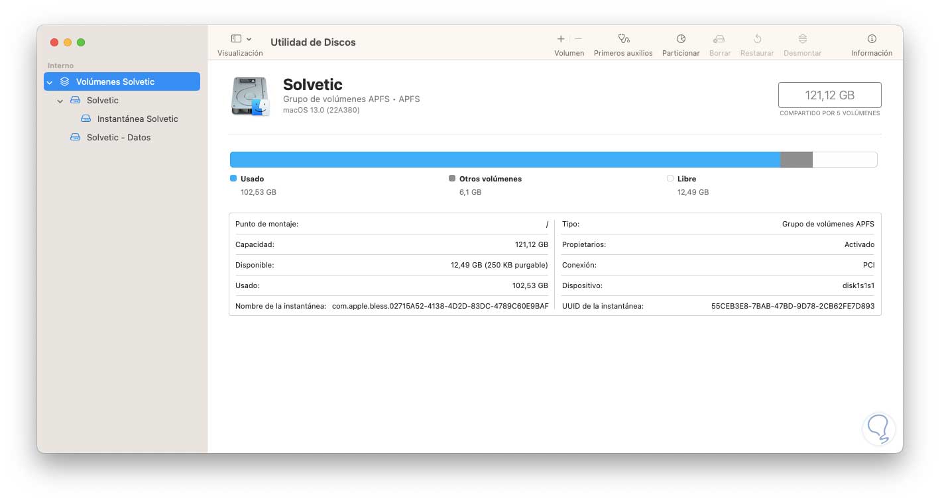Click the Borrar erase disk icon

[x=719, y=39]
